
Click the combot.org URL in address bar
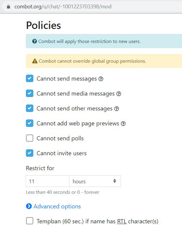tap(63, 7)
